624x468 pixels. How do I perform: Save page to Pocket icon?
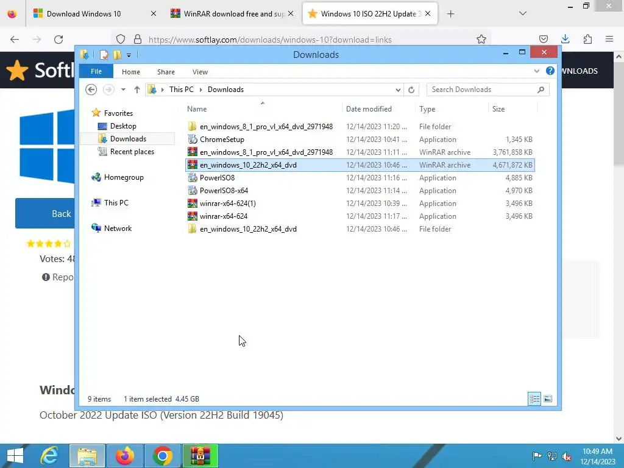click(x=543, y=39)
